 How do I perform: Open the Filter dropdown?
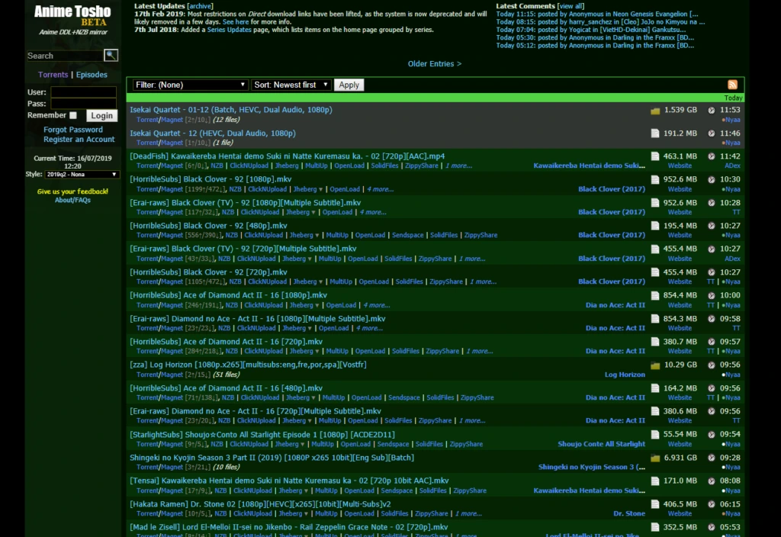189,85
